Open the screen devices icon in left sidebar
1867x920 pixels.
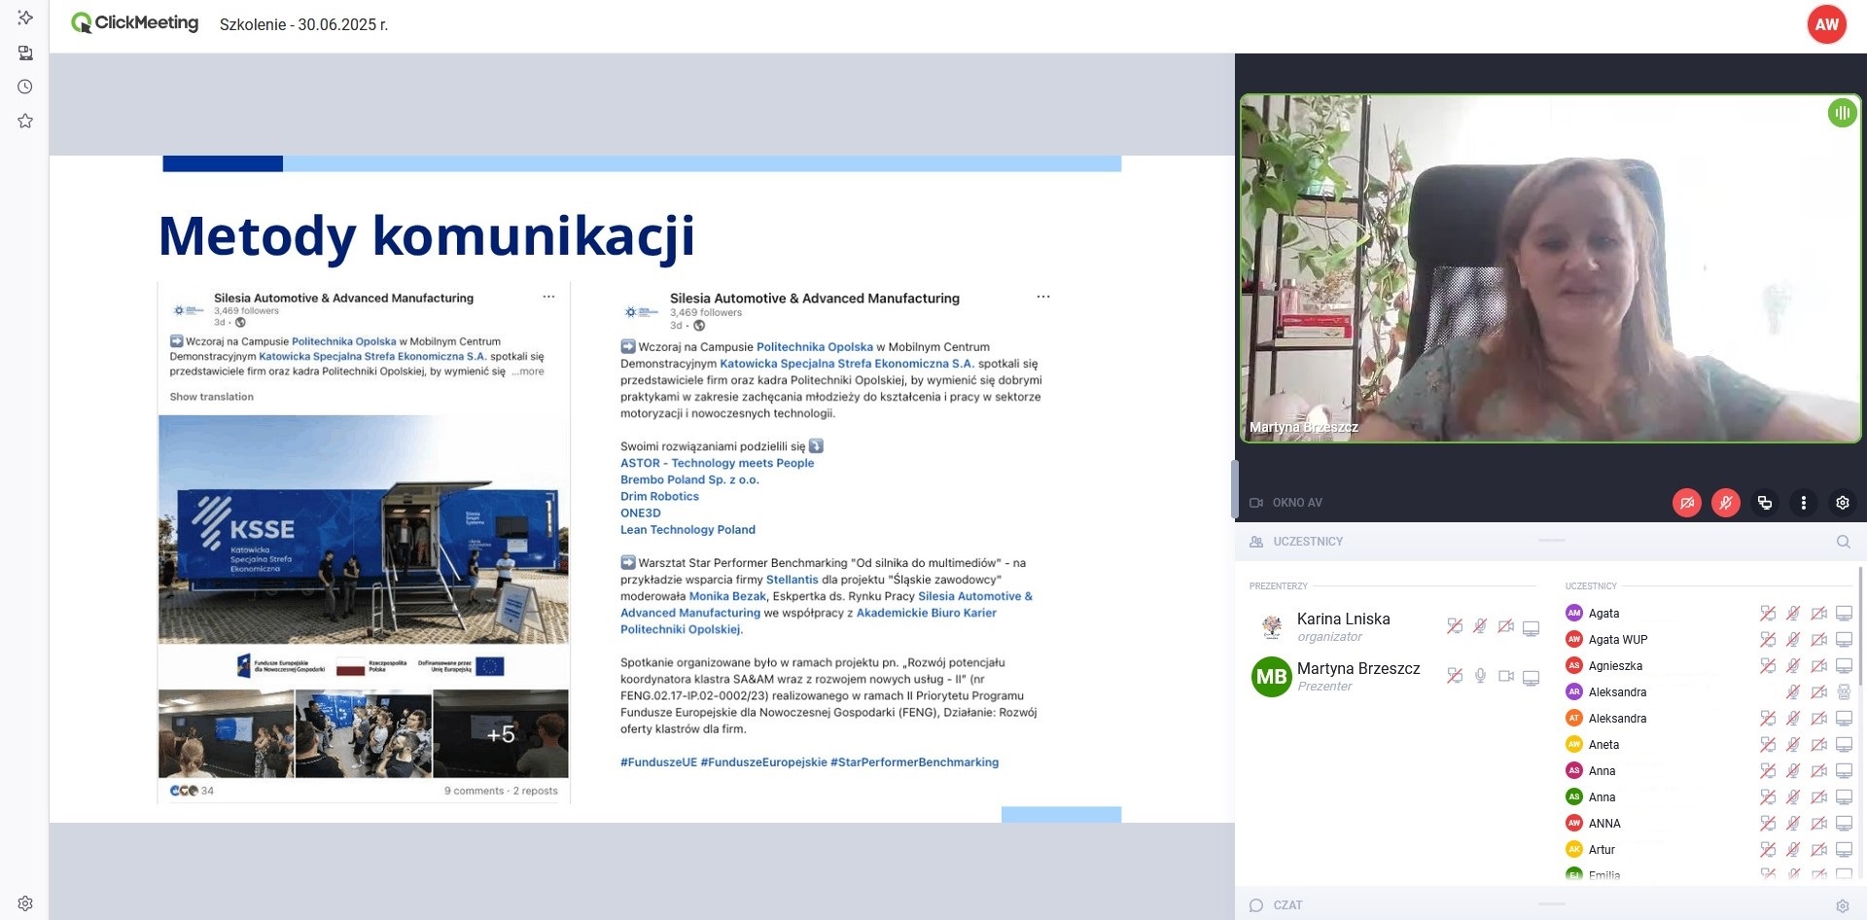(x=25, y=53)
